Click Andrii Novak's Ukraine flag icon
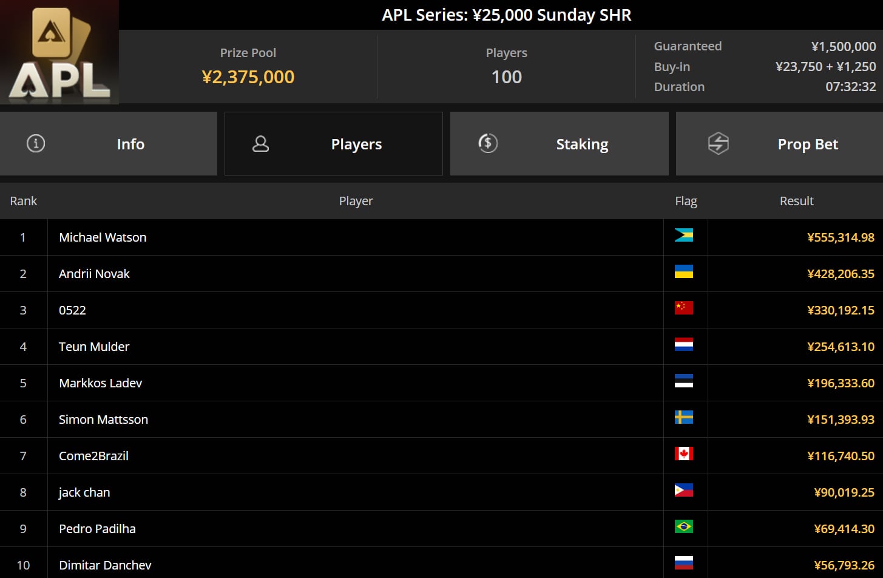 click(684, 272)
